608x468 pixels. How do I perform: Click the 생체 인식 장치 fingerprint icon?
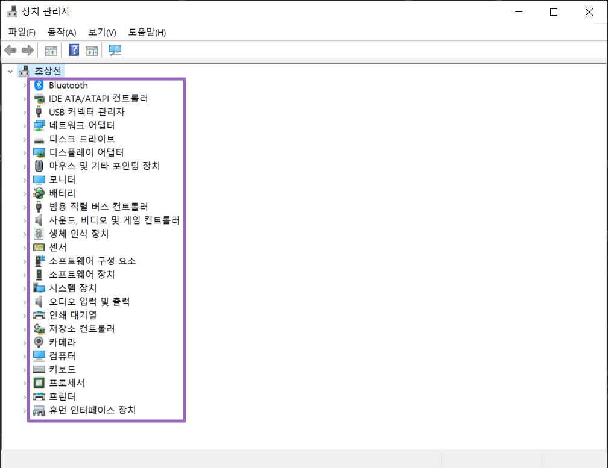click(x=39, y=234)
